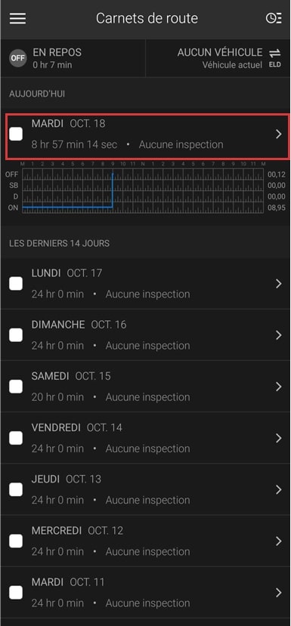Open the hamburger navigation menu
The width and height of the screenshot is (291, 626).
tap(17, 18)
